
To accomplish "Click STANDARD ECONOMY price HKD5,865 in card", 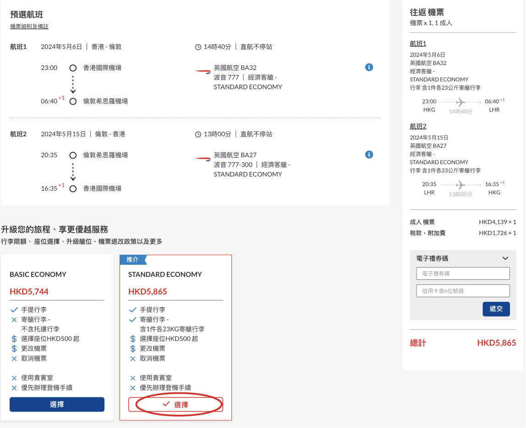I will coord(148,292).
